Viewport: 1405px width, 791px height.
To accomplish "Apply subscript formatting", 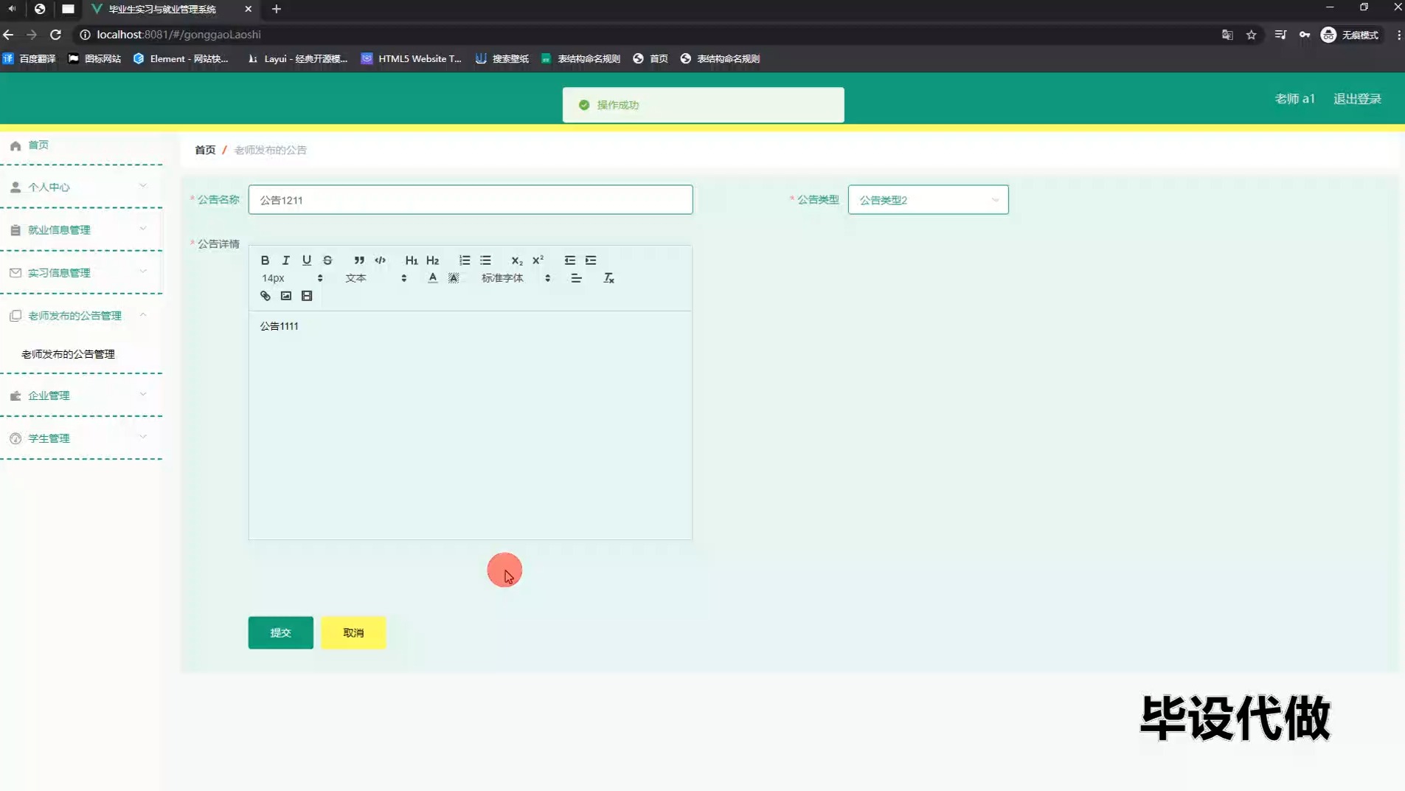I will point(517,260).
